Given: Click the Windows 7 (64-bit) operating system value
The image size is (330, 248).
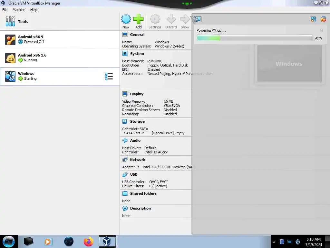Looking at the screenshot, I should [170, 46].
